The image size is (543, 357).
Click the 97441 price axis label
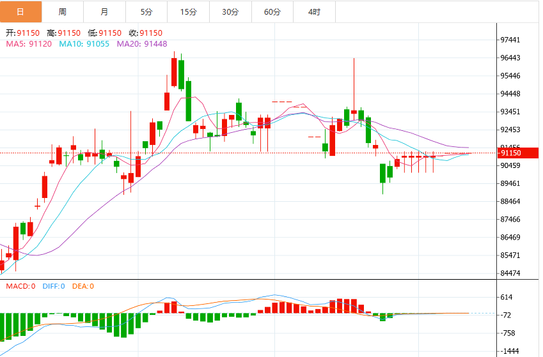pyautogui.click(x=510, y=40)
